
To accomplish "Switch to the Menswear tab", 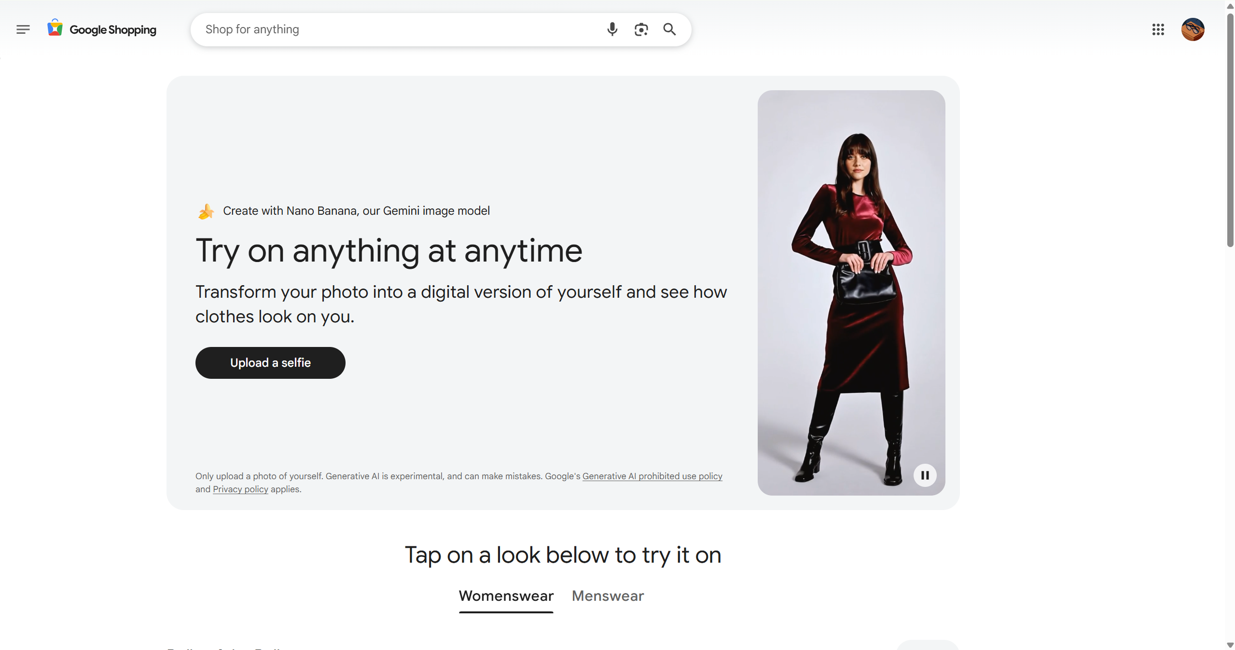I will click(608, 596).
